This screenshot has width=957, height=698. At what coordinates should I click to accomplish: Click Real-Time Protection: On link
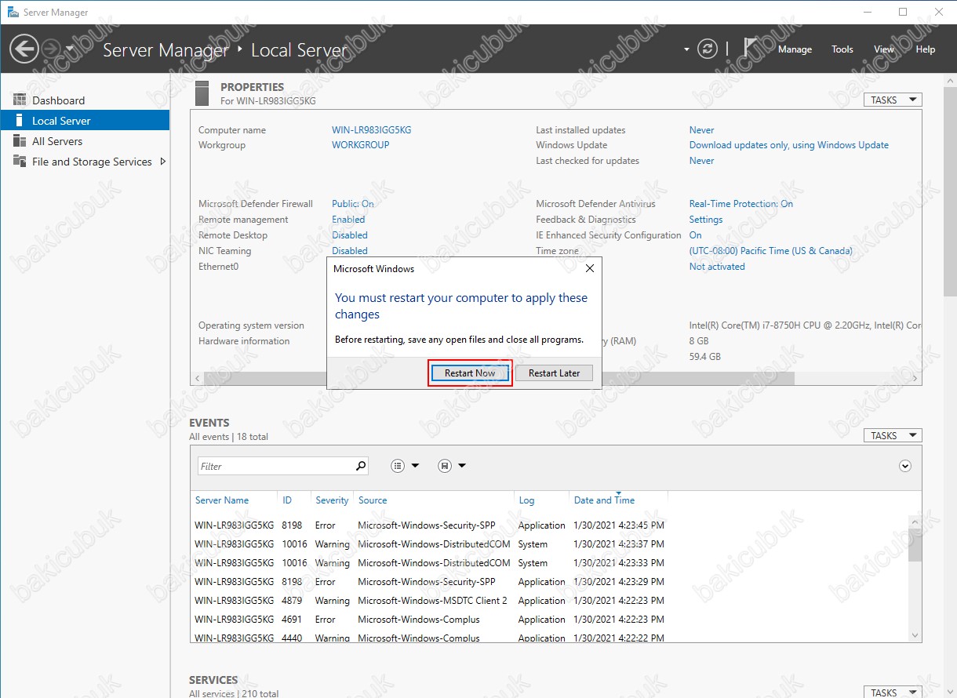[741, 204]
